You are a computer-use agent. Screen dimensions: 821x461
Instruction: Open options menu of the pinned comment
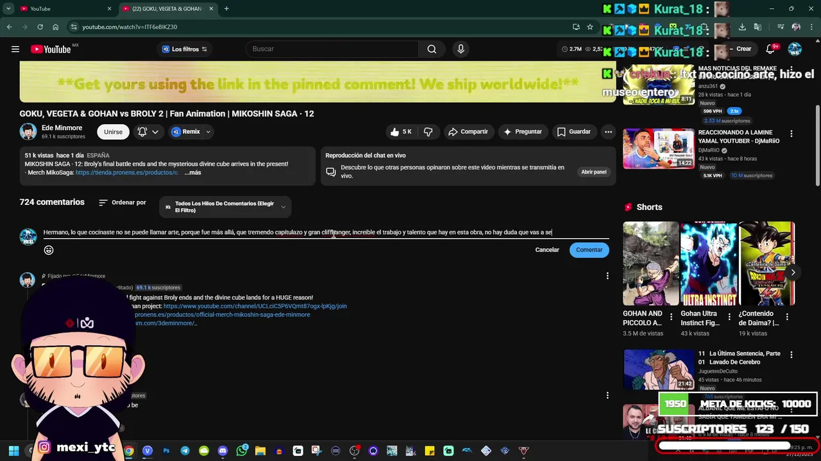point(607,276)
